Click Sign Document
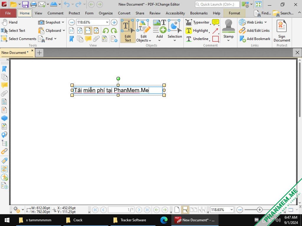The width and height of the screenshot is (302, 226). (282, 31)
